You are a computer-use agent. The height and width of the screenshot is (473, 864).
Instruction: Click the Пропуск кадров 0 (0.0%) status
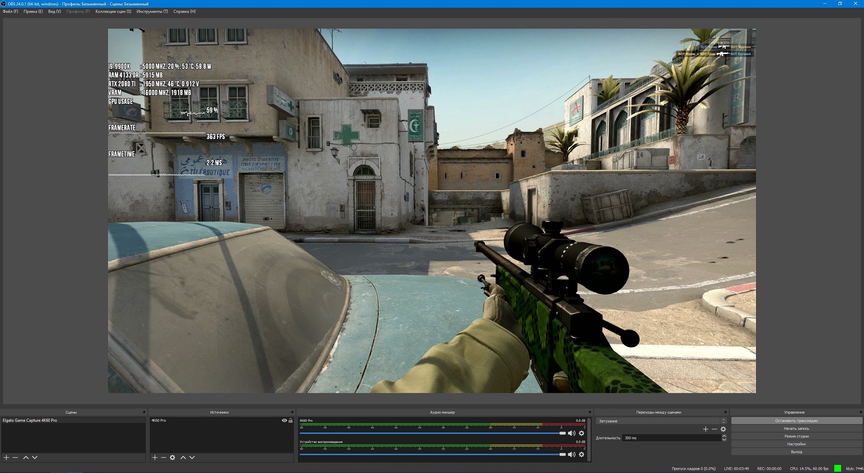point(693,468)
